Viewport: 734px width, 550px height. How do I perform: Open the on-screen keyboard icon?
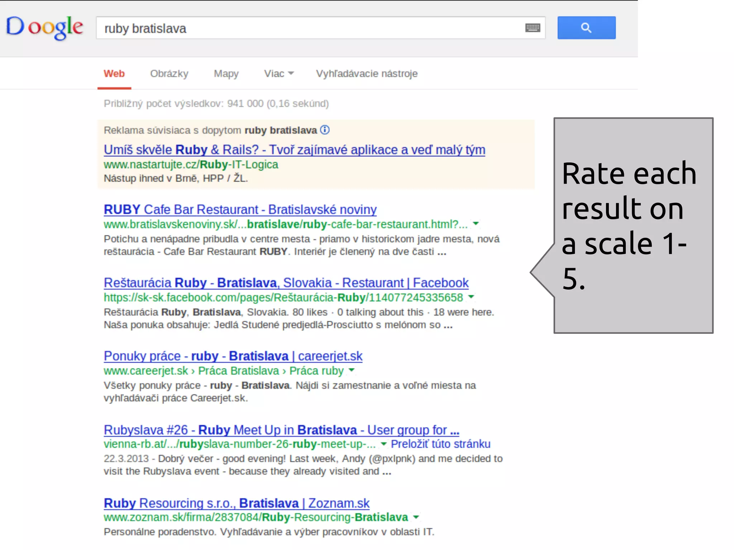[533, 28]
